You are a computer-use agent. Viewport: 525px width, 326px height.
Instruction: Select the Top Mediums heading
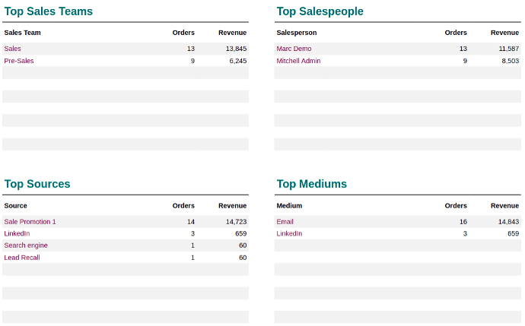[x=311, y=184]
